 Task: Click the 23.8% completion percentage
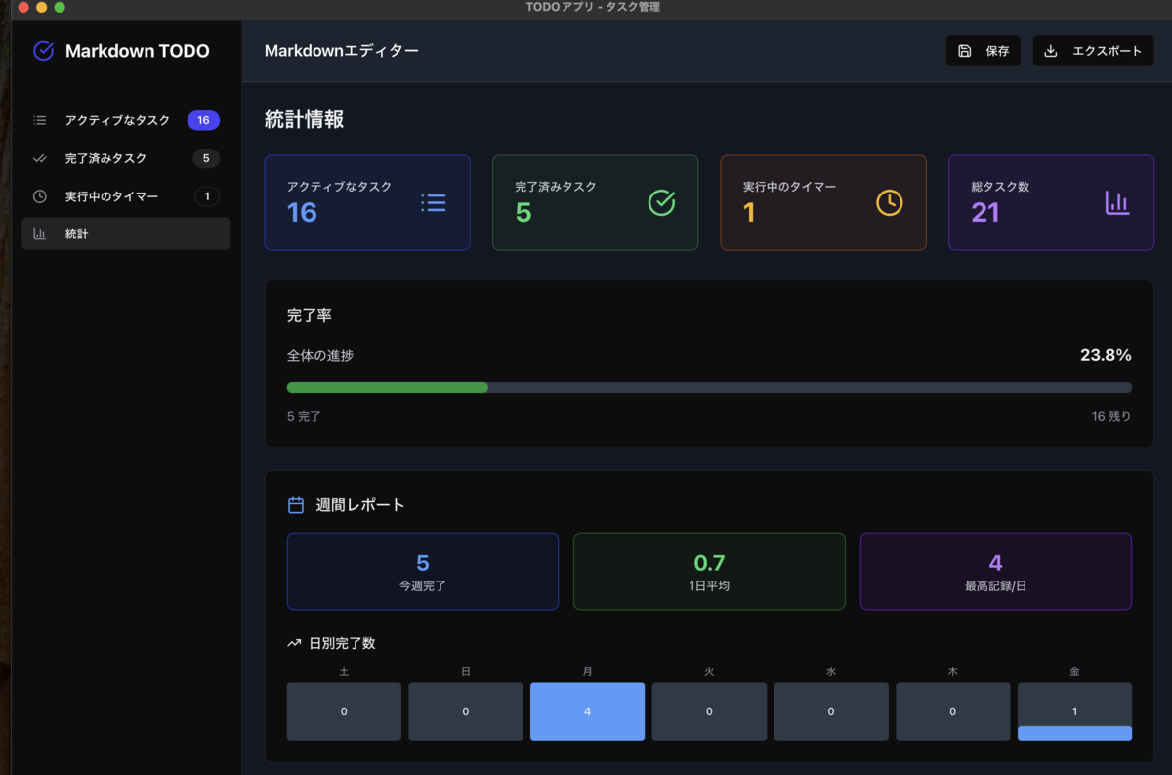(1106, 355)
